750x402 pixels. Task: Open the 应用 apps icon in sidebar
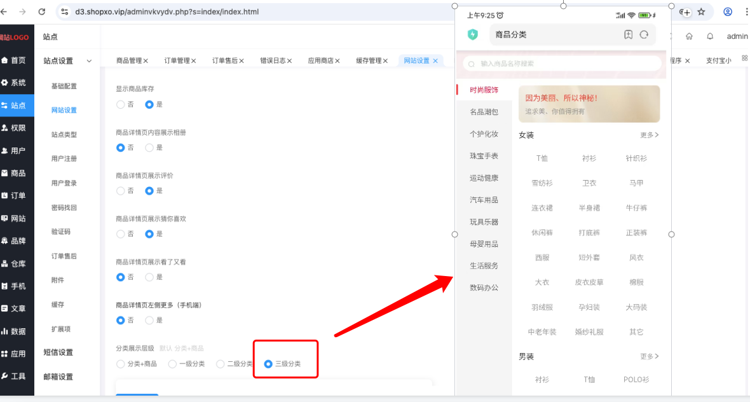(4, 354)
